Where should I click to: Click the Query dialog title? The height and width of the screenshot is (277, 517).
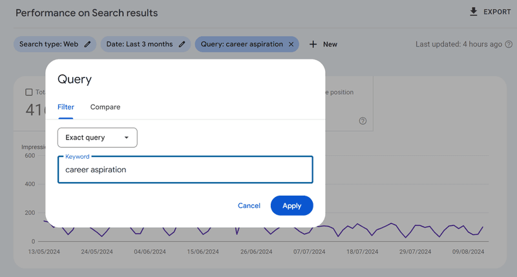pyautogui.click(x=74, y=79)
